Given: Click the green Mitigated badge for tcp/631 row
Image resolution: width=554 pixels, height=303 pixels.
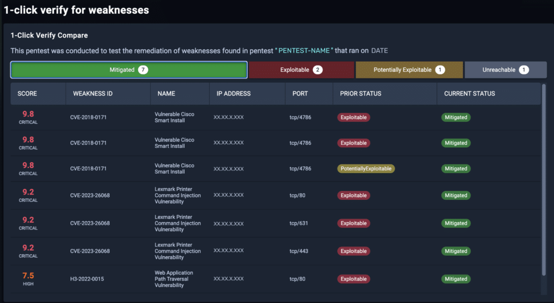Looking at the screenshot, I should [x=456, y=223].
